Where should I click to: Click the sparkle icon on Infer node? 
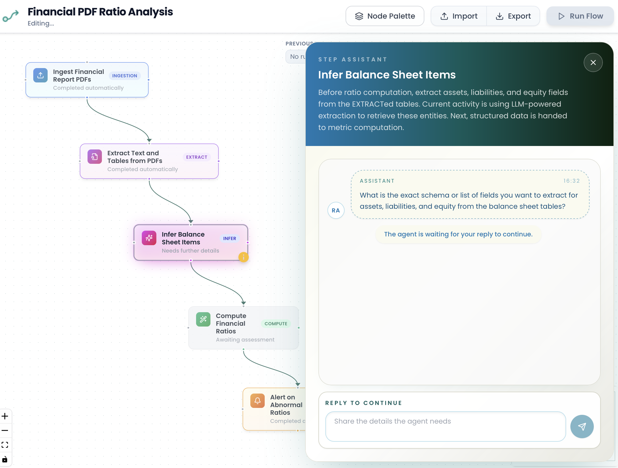click(x=149, y=238)
